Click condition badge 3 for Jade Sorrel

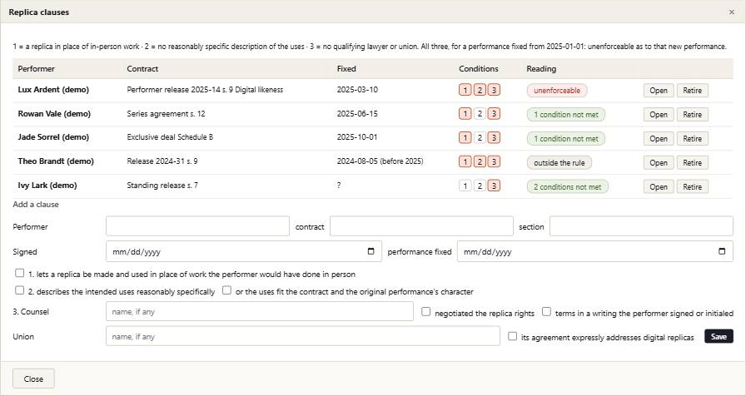[x=494, y=138]
